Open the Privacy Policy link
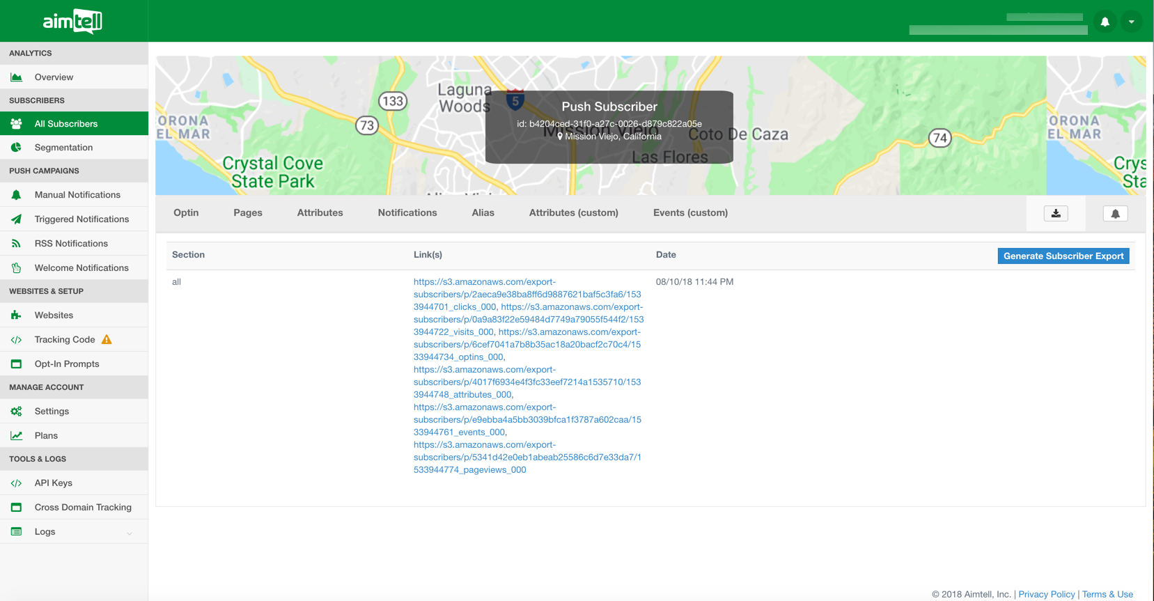This screenshot has width=1154, height=601. pyautogui.click(x=1046, y=594)
